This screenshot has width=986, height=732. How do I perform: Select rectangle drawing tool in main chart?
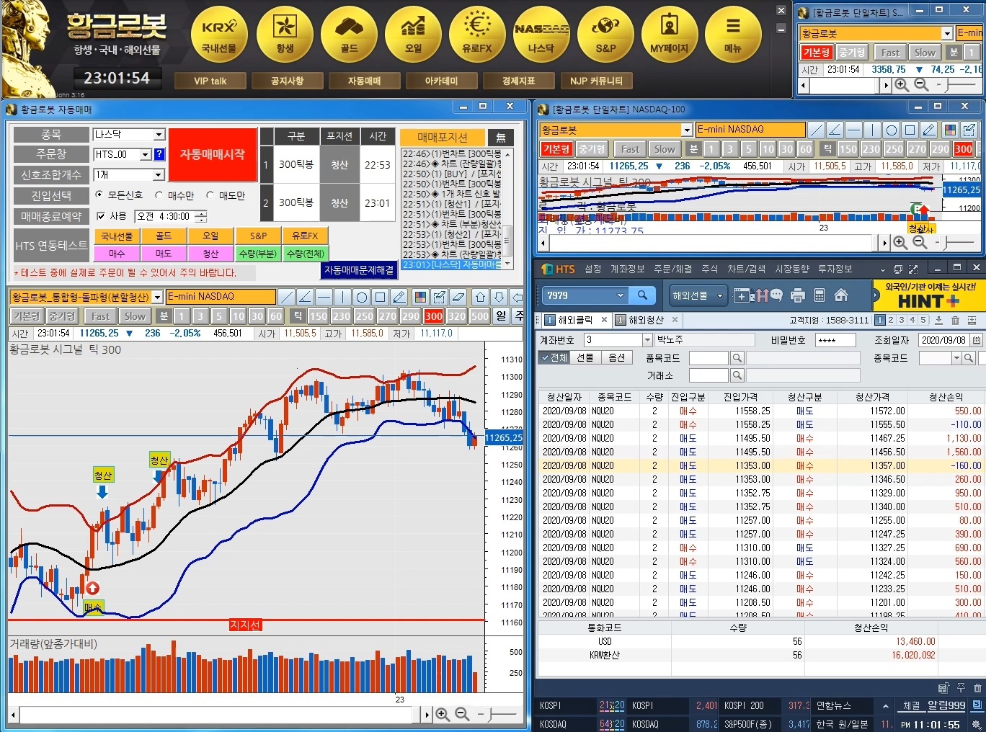[380, 297]
